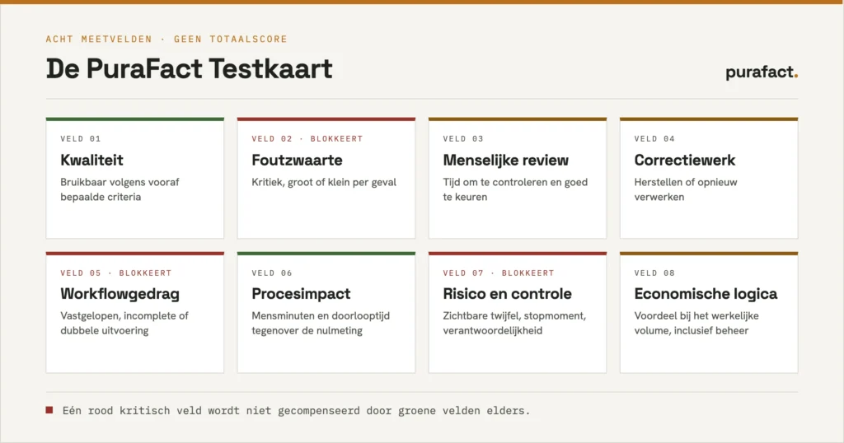Click the 'VELD 01' label
This screenshot has height=443, width=844.
(x=81, y=138)
